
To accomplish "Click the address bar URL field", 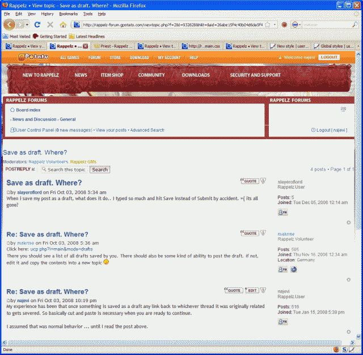I will [x=172, y=24].
